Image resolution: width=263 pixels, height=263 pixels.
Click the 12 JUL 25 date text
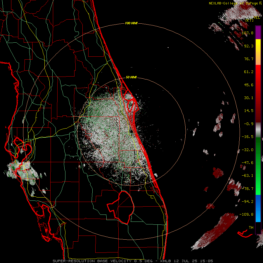(185, 261)
